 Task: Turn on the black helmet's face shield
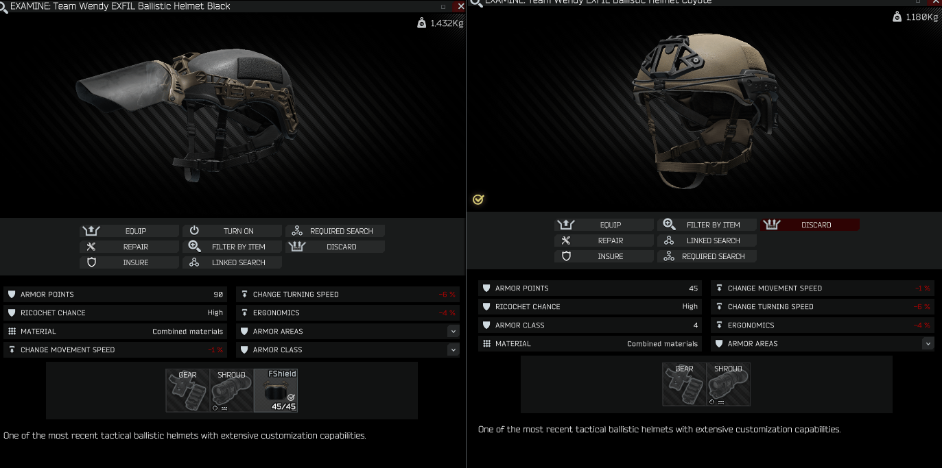point(232,231)
